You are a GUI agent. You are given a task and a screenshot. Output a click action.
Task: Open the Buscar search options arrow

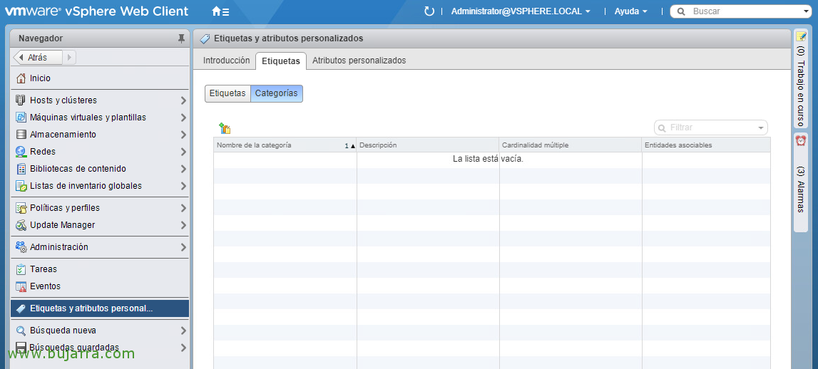coord(807,11)
